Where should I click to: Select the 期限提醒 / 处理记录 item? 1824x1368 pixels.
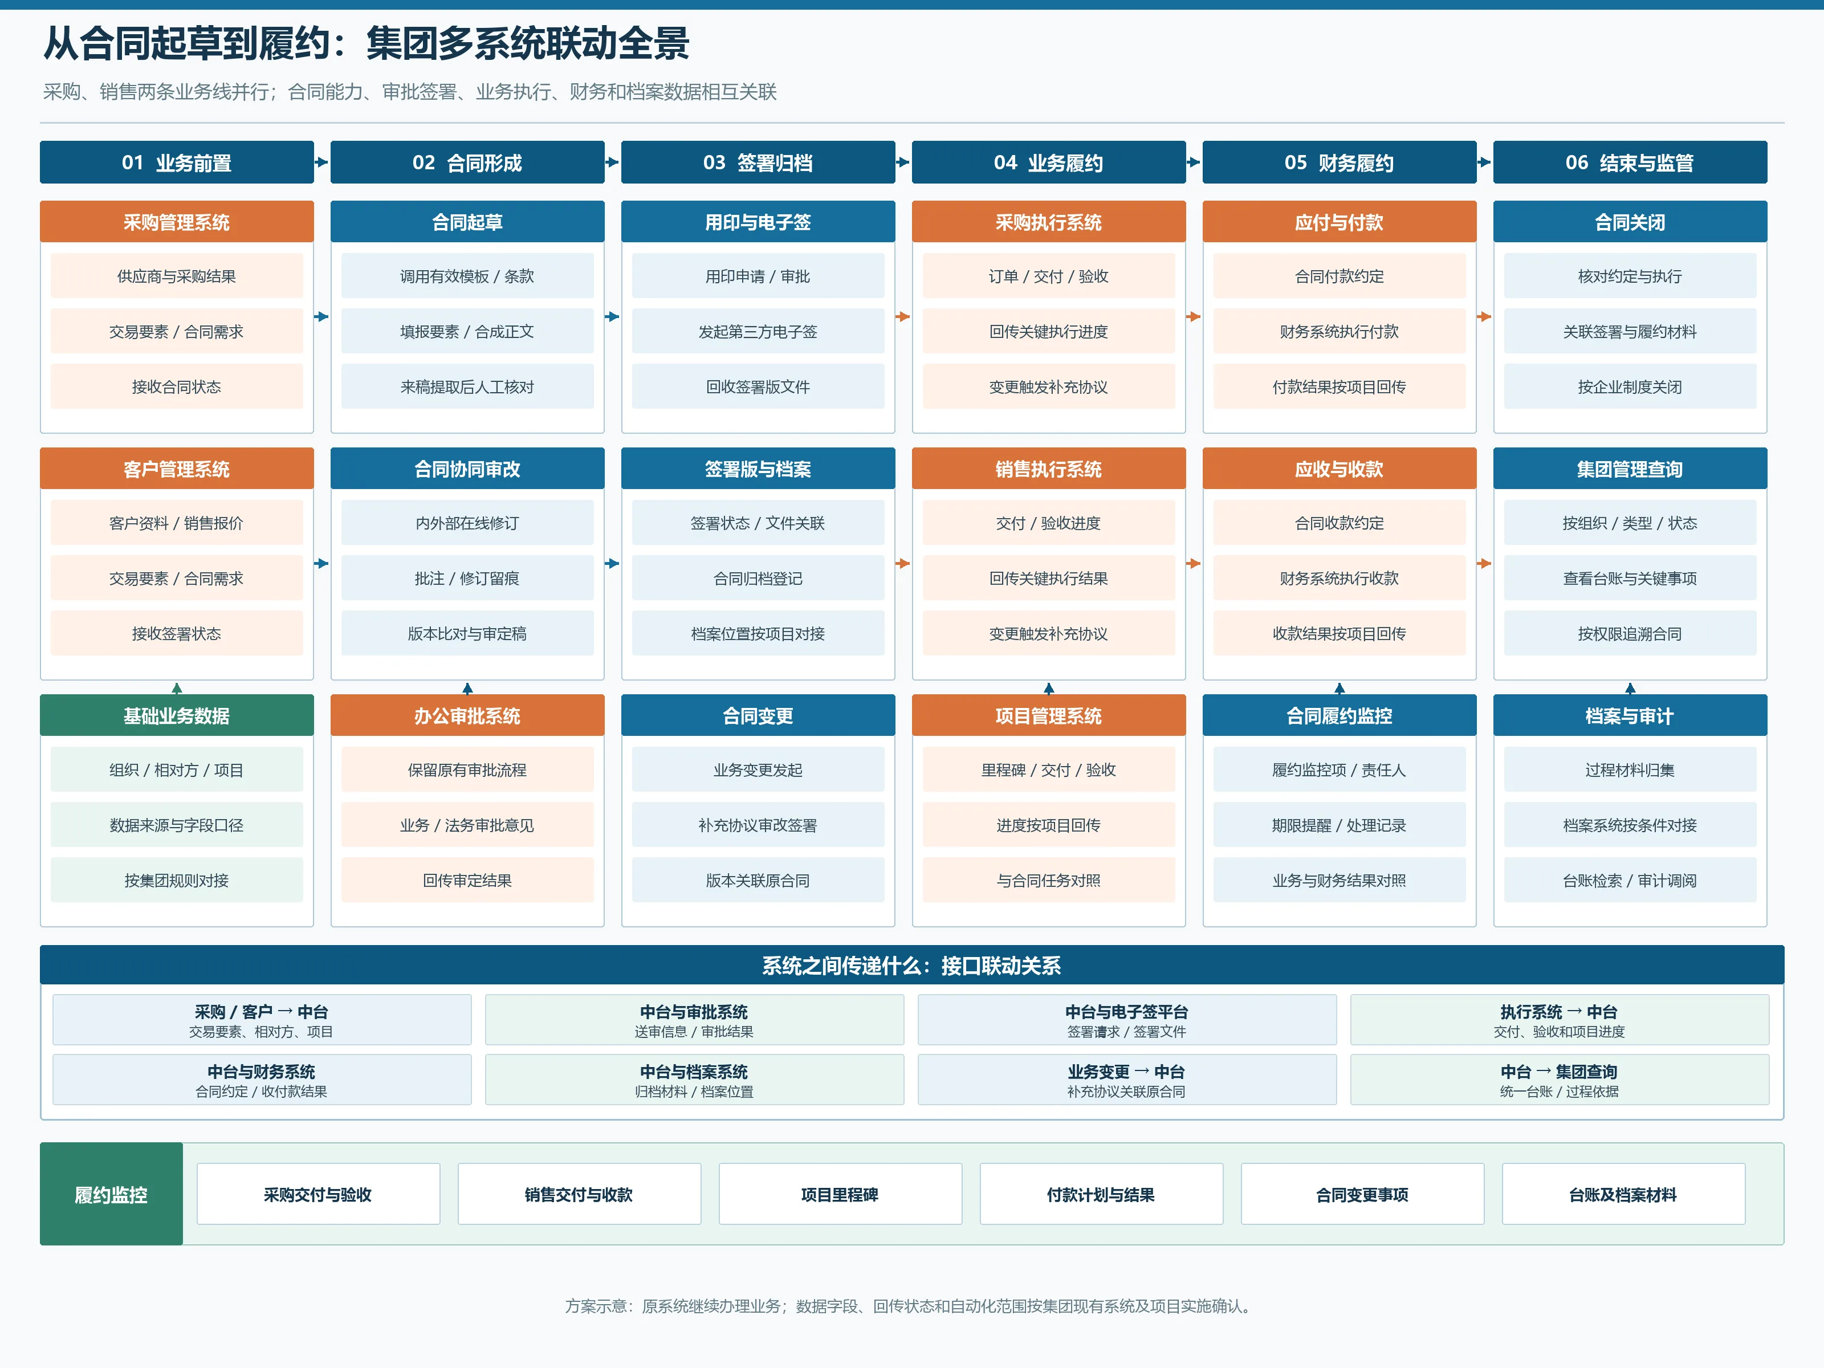pyautogui.click(x=1339, y=825)
